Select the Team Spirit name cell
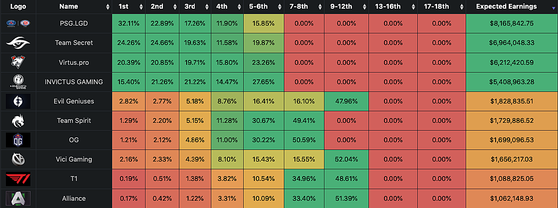 pos(73,120)
